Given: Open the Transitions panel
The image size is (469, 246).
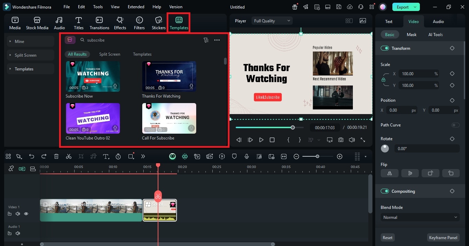Looking at the screenshot, I should click(99, 23).
